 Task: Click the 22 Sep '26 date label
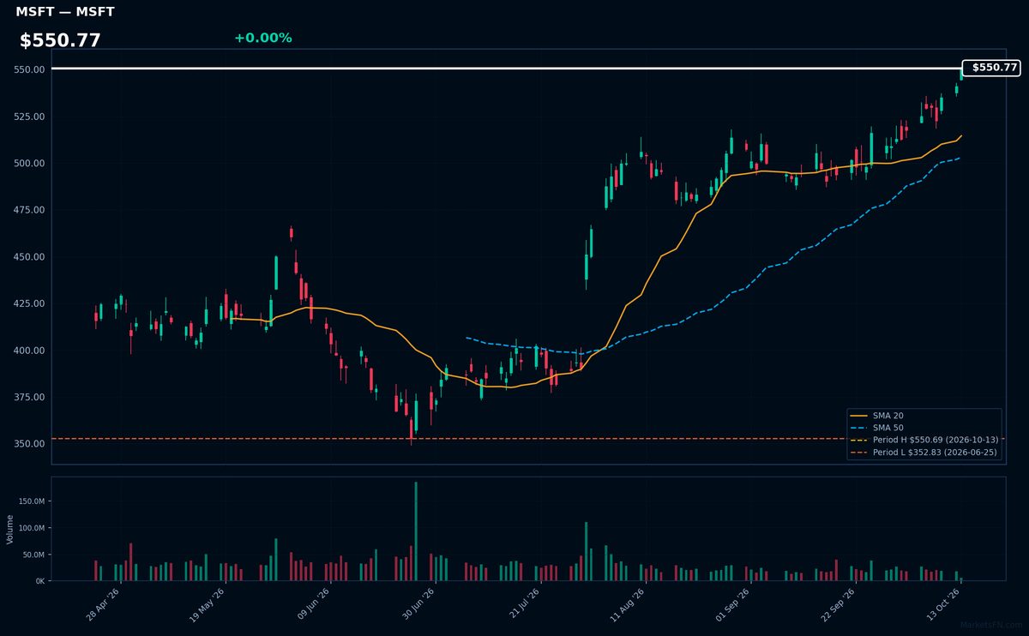[837, 605]
